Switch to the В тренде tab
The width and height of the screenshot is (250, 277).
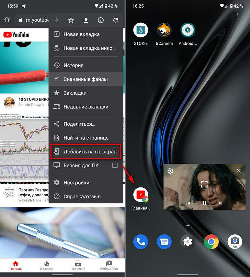coord(47,266)
